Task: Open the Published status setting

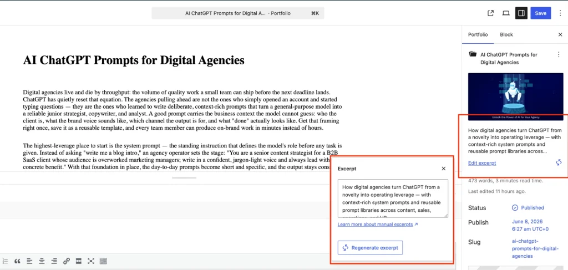Action: tap(528, 208)
